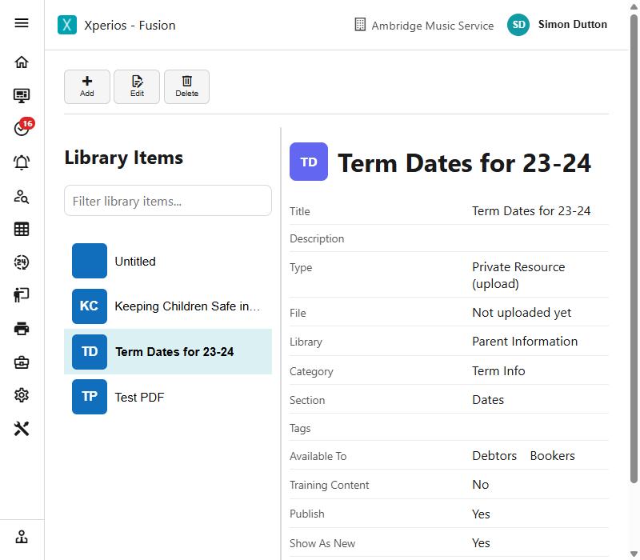
Task: Select the Test PDF library item
Action: tap(168, 397)
